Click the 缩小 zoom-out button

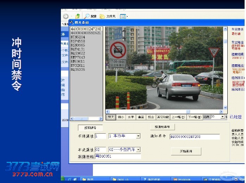tap(121, 117)
